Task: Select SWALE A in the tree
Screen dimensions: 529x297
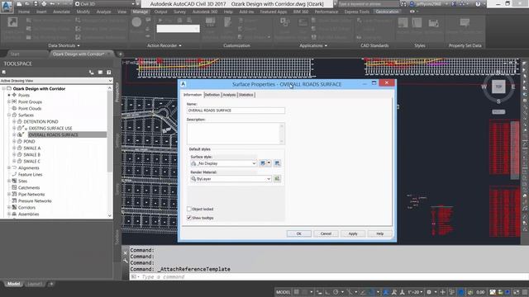Action: 31,148
